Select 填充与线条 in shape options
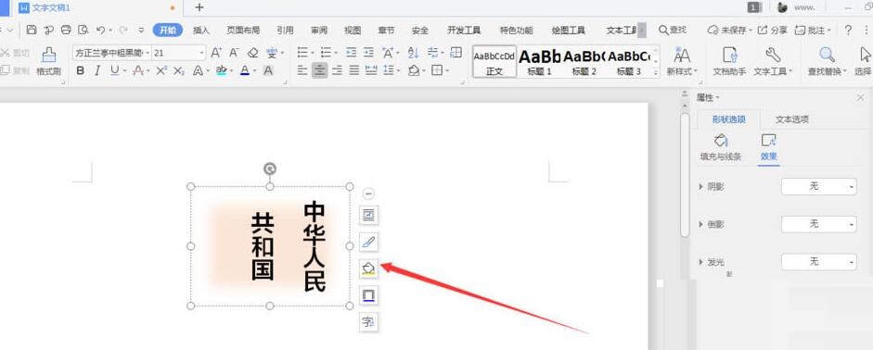This screenshot has width=873, height=350. tap(721, 147)
